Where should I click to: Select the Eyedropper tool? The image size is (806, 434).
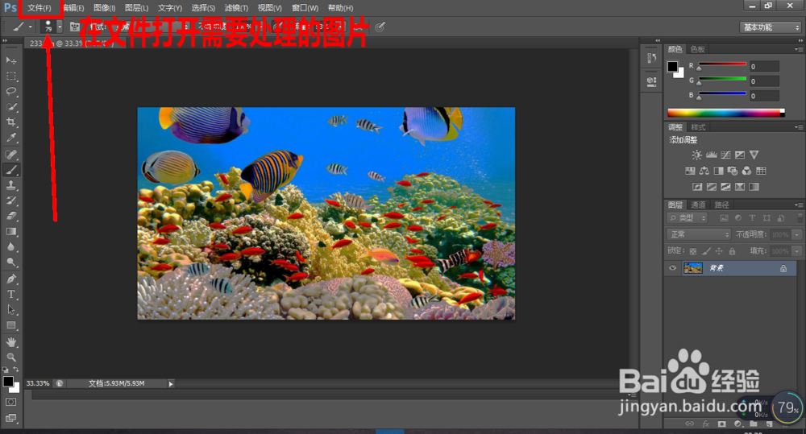pos(11,138)
